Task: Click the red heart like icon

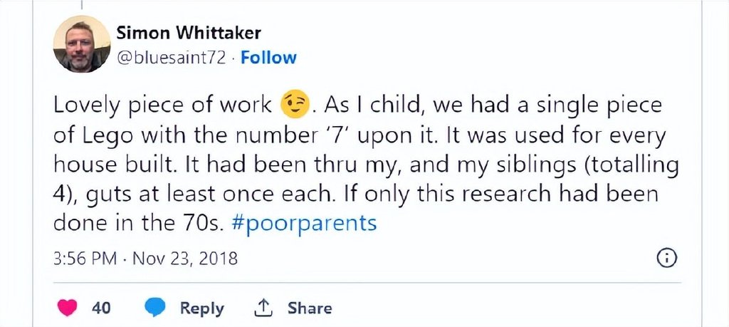Action: (x=68, y=308)
